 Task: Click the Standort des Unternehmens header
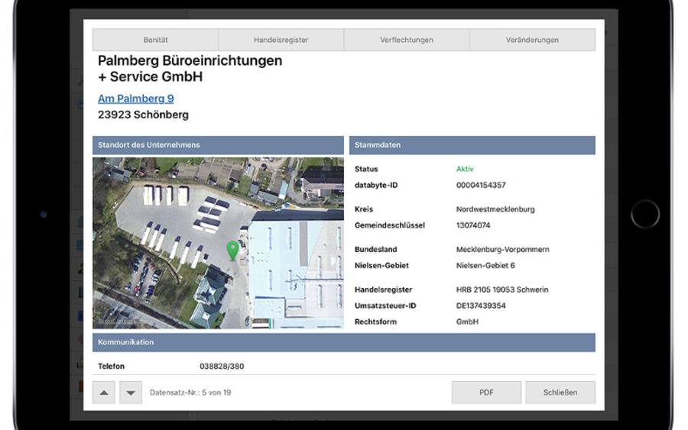(x=218, y=145)
